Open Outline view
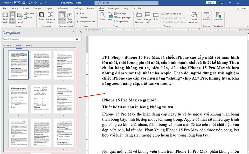Screen dimensions: 249x154 pyautogui.click(x=29, y=13)
